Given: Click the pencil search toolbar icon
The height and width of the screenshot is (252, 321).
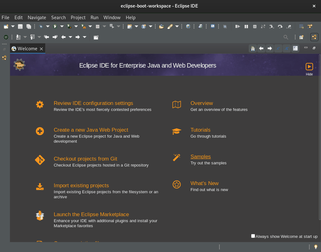Looking at the screenshot, I should tap(170, 26).
